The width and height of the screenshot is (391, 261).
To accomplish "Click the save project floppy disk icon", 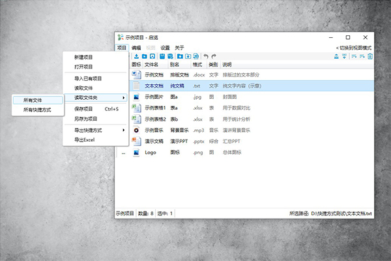I will pos(162,56).
